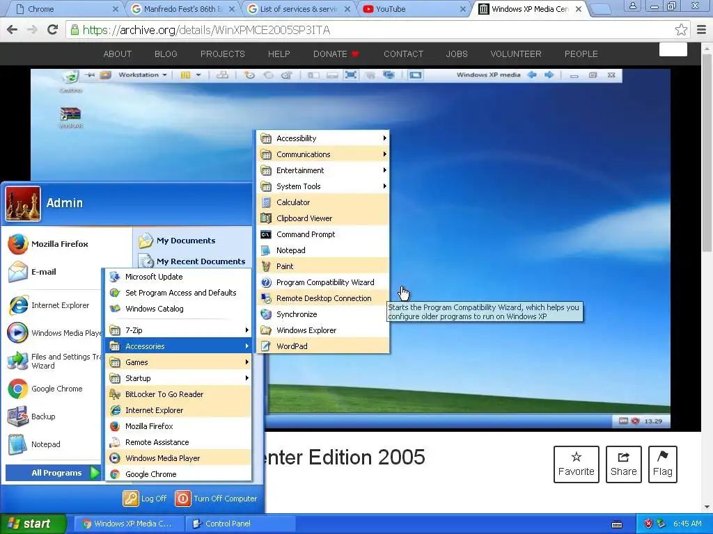Launch WordPad from Accessories
The image size is (713, 534).
click(x=323, y=346)
